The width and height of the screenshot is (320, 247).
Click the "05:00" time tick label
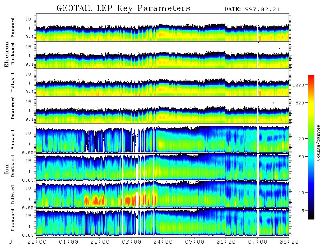195,242
